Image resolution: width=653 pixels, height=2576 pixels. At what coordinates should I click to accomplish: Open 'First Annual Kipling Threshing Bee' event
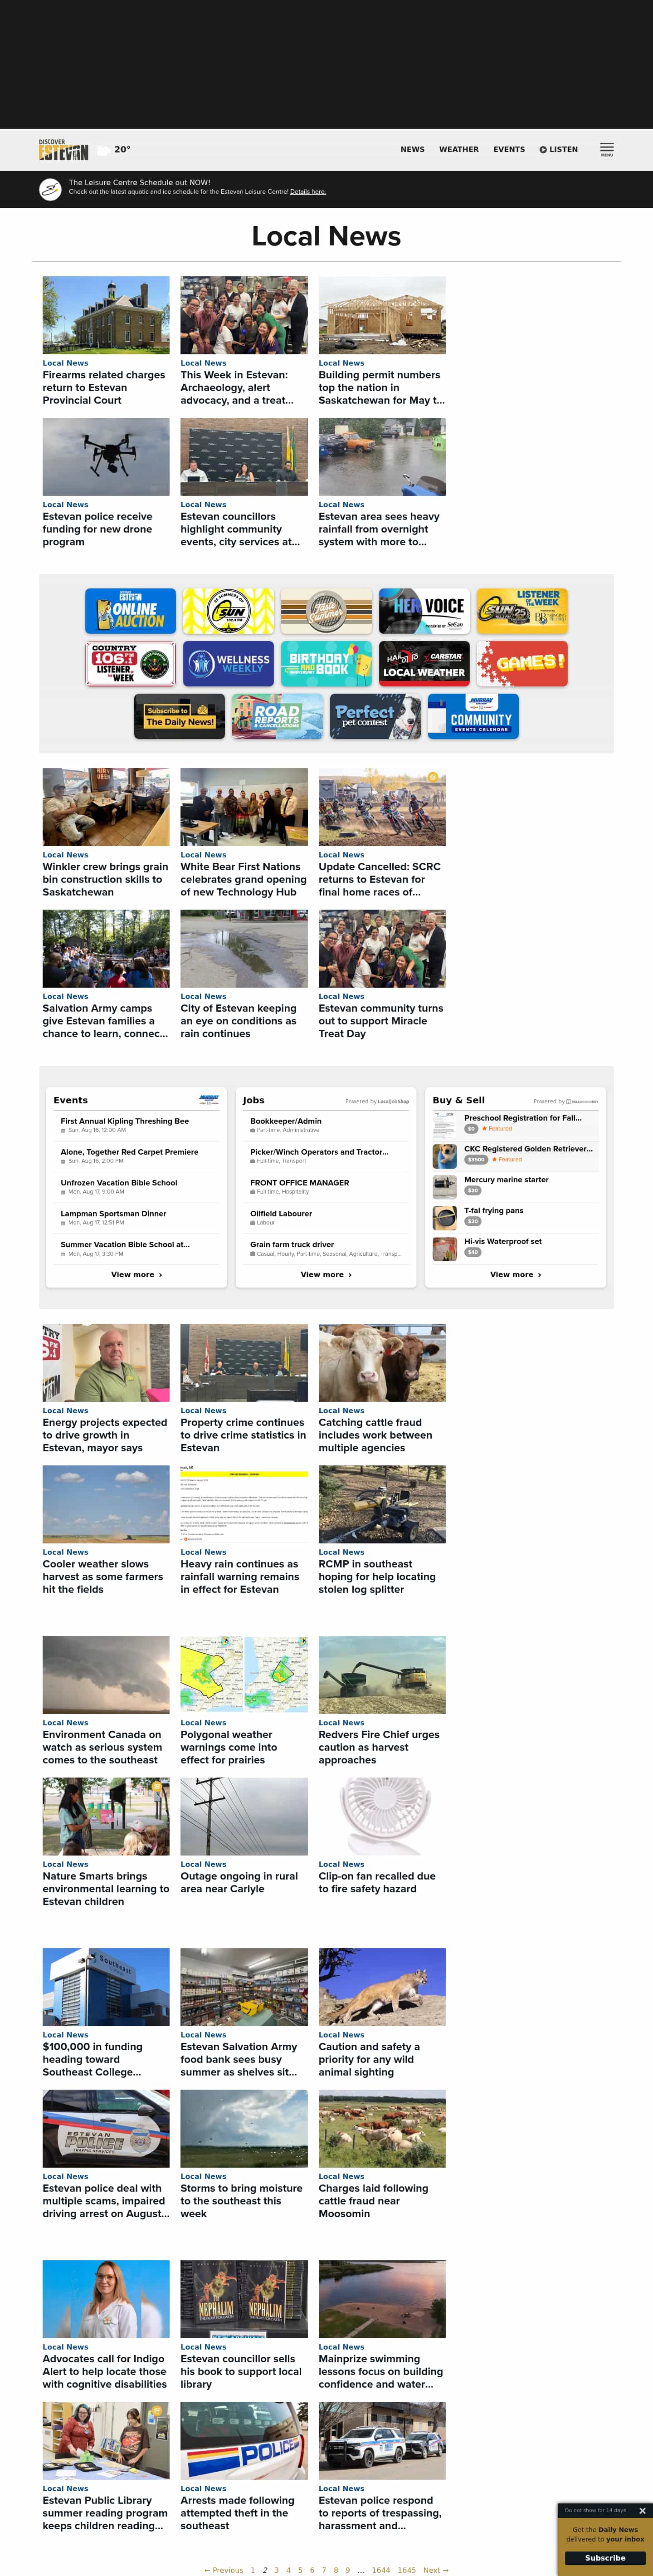[125, 1121]
